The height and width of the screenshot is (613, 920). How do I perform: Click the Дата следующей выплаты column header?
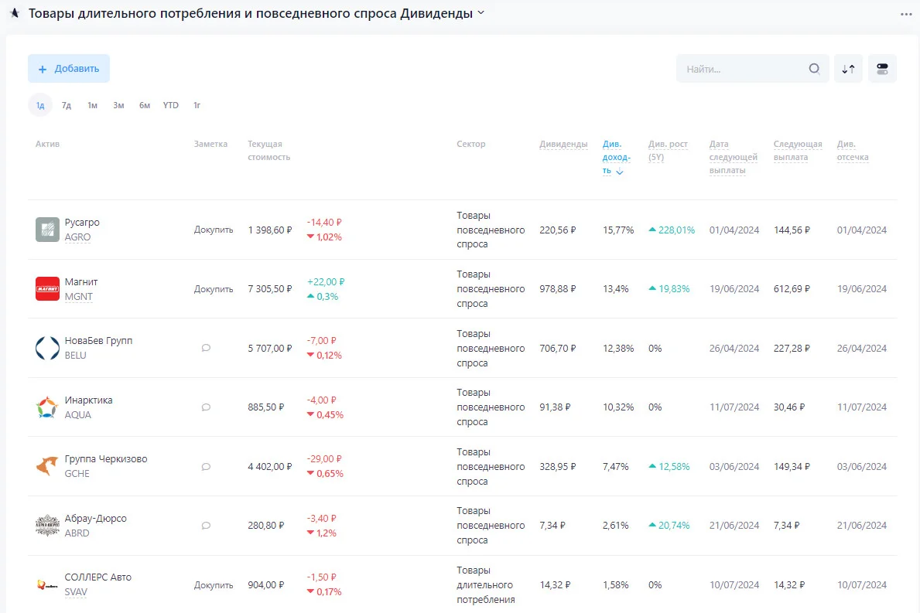[x=734, y=157]
